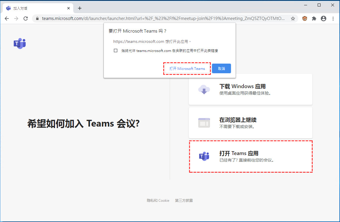Open the monkey extension icon
Image resolution: width=340 pixels, height=222 pixels.
click(305, 18)
